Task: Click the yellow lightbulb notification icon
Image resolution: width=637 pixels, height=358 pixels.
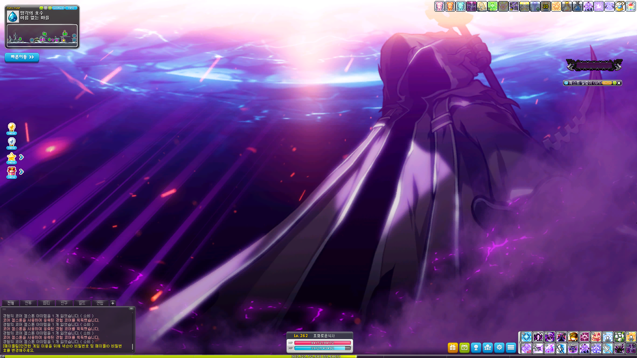Action: tap(12, 128)
